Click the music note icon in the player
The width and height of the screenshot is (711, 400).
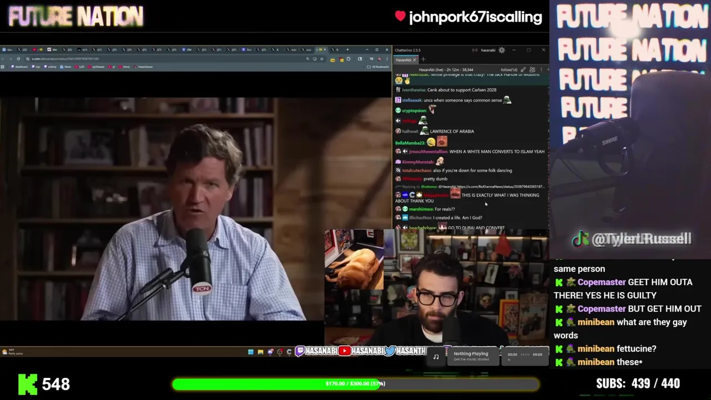coord(436,357)
